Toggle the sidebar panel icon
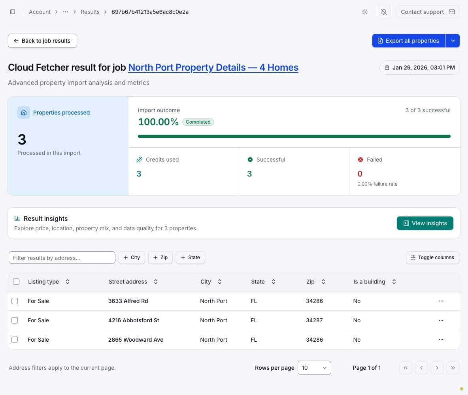This screenshot has width=468, height=395. [x=13, y=12]
